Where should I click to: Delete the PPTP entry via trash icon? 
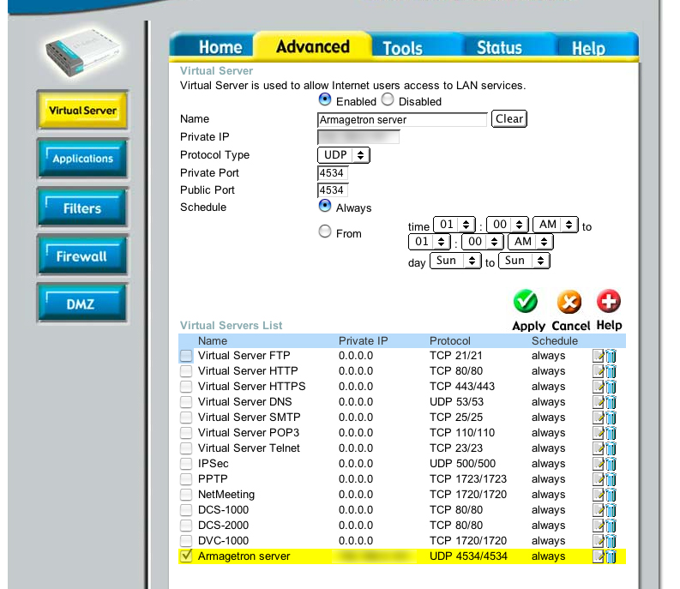pyautogui.click(x=611, y=479)
